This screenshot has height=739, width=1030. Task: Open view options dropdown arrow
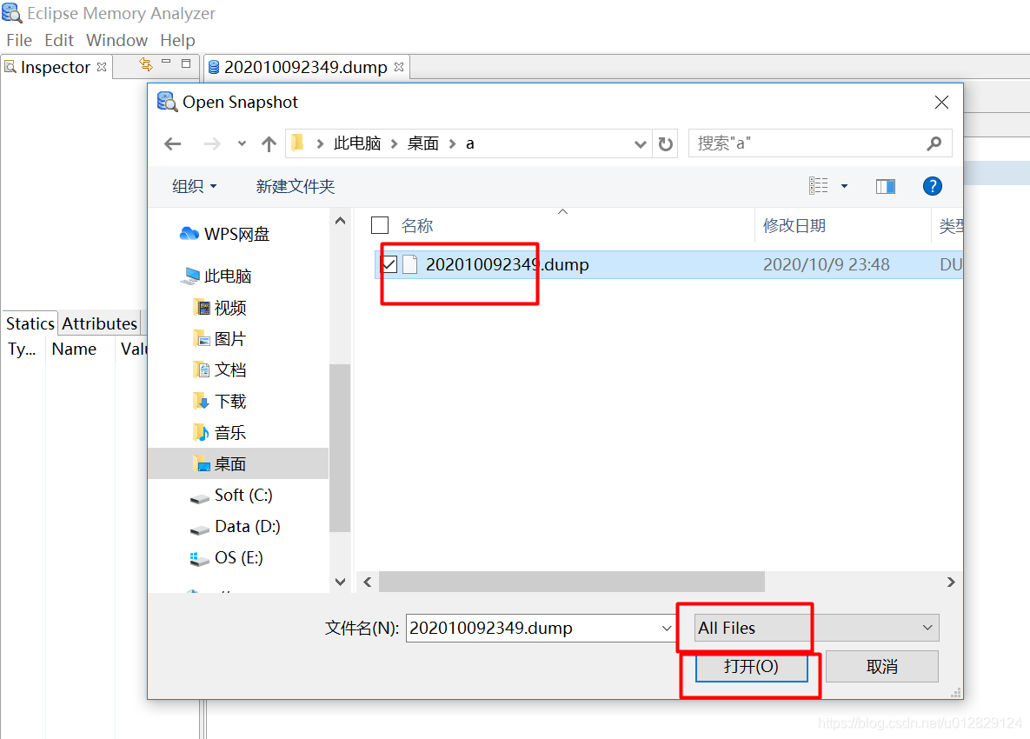click(844, 186)
